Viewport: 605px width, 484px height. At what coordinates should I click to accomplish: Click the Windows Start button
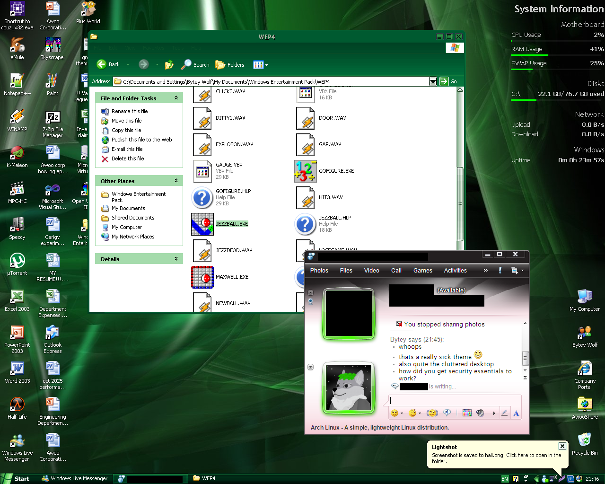[16, 478]
